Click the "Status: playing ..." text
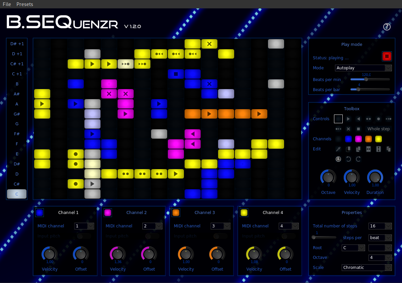The height and width of the screenshot is (283, 402). coord(331,58)
